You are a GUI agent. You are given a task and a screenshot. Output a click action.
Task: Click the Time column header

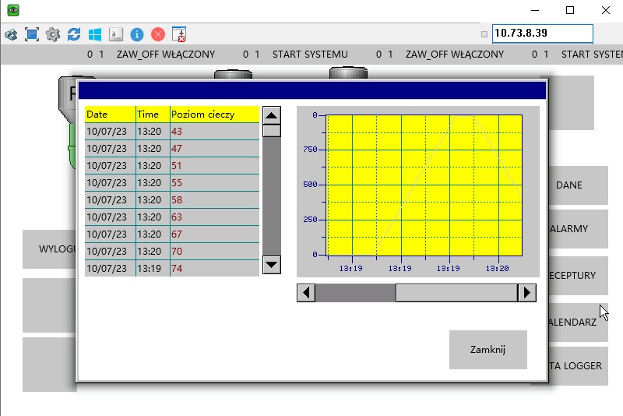[x=153, y=115]
